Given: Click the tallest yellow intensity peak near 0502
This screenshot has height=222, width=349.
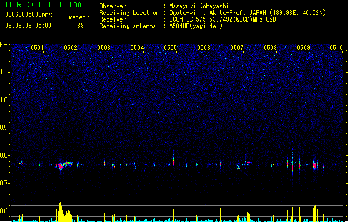Looking at the screenshot, I should [x=60, y=211].
